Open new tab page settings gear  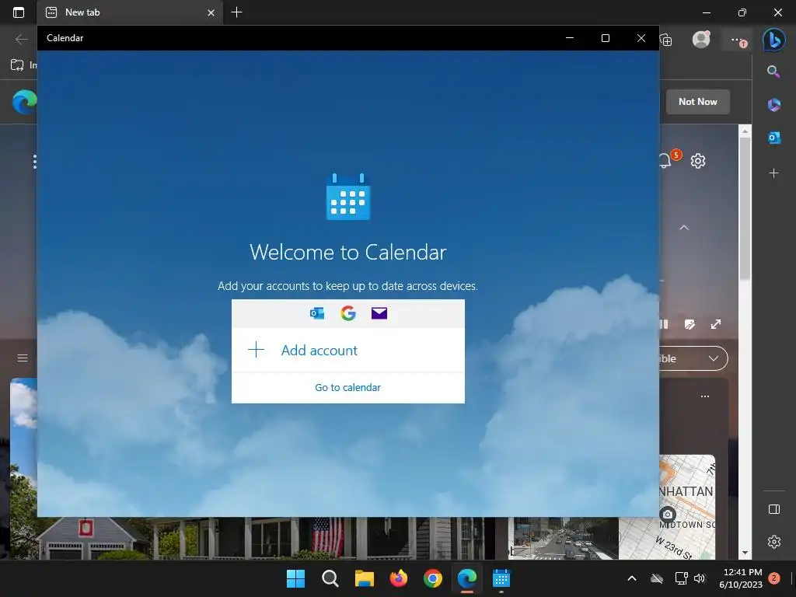point(698,161)
